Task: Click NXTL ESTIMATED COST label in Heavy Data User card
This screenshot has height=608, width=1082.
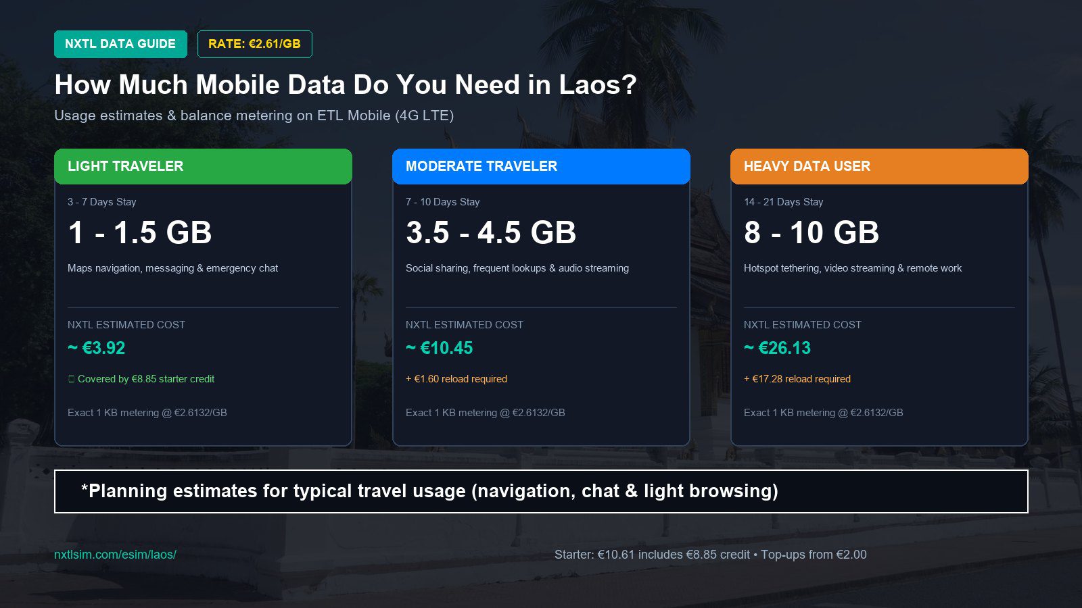Action: [803, 325]
